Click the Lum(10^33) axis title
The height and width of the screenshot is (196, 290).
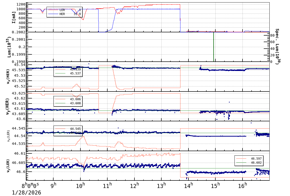(x=9, y=47)
